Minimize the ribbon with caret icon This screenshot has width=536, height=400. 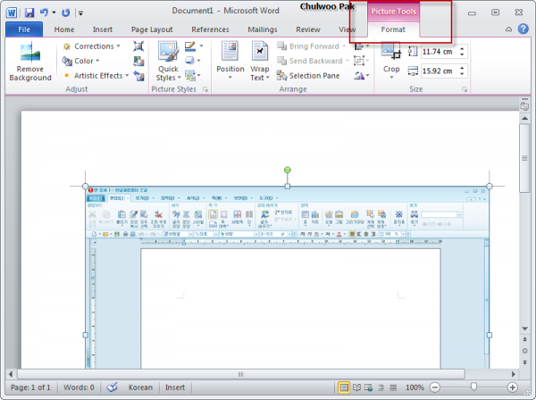click(508, 29)
